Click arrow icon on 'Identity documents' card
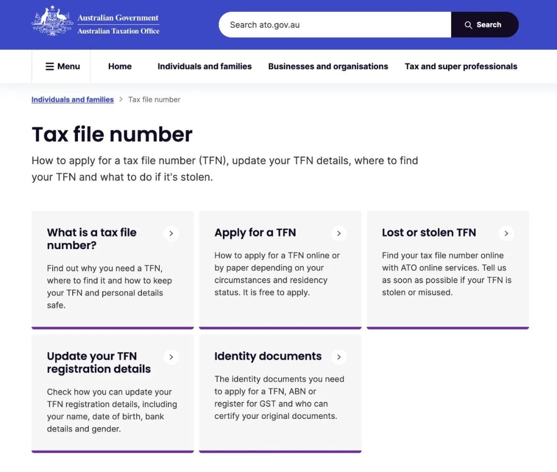 pyautogui.click(x=339, y=357)
